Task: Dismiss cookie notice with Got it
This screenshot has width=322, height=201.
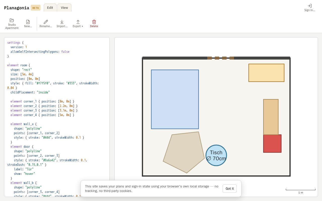Action: coord(230,188)
